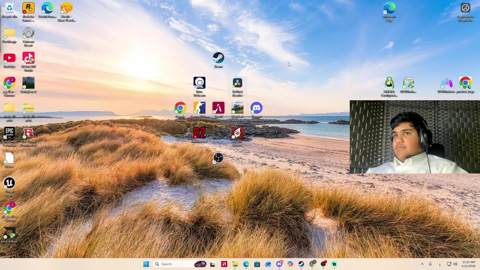This screenshot has height=270, width=480.
Task: Open network and volume quick settings
Action: click(x=452, y=264)
